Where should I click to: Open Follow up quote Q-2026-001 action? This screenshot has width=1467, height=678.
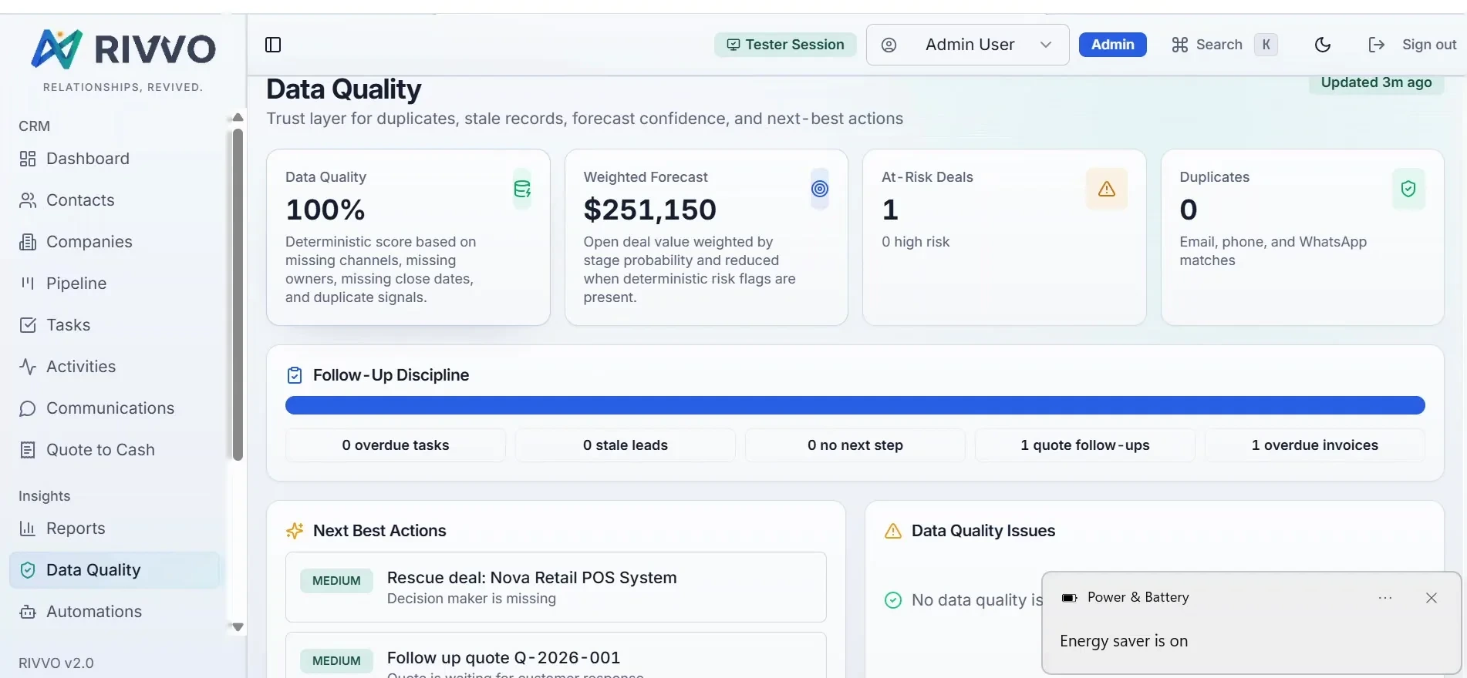click(556, 656)
